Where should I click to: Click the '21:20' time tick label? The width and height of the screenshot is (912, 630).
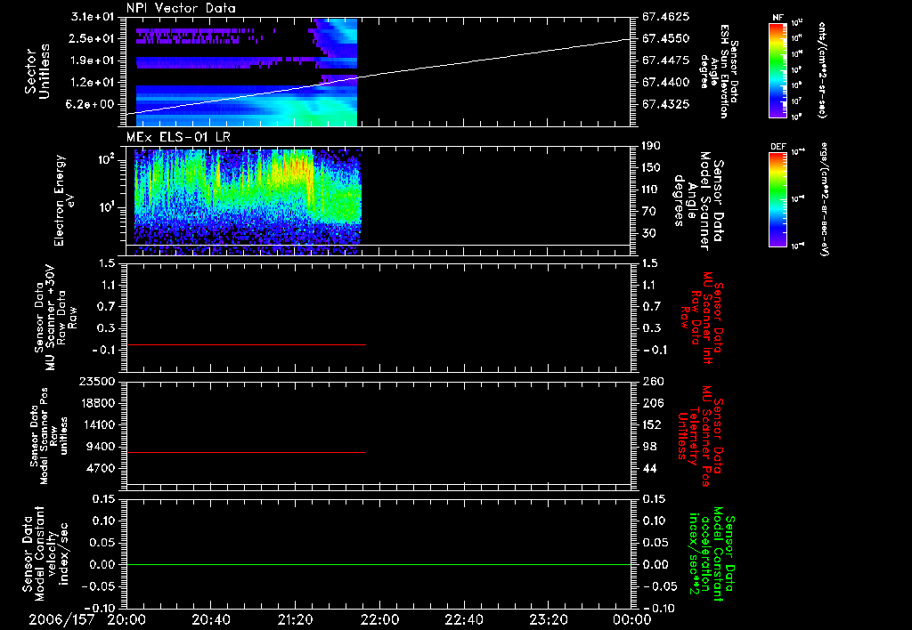click(x=295, y=620)
